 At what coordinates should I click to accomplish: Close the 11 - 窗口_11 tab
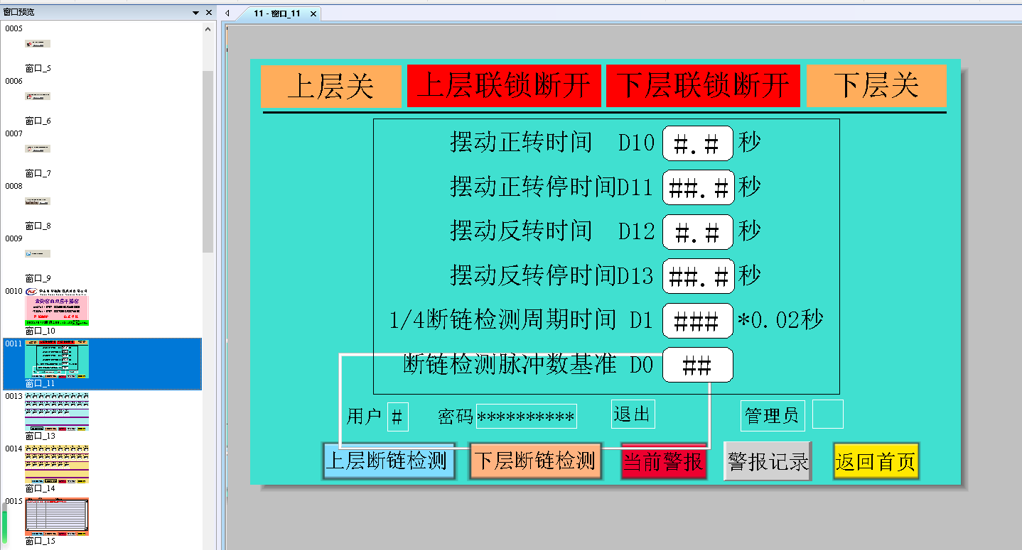click(313, 13)
